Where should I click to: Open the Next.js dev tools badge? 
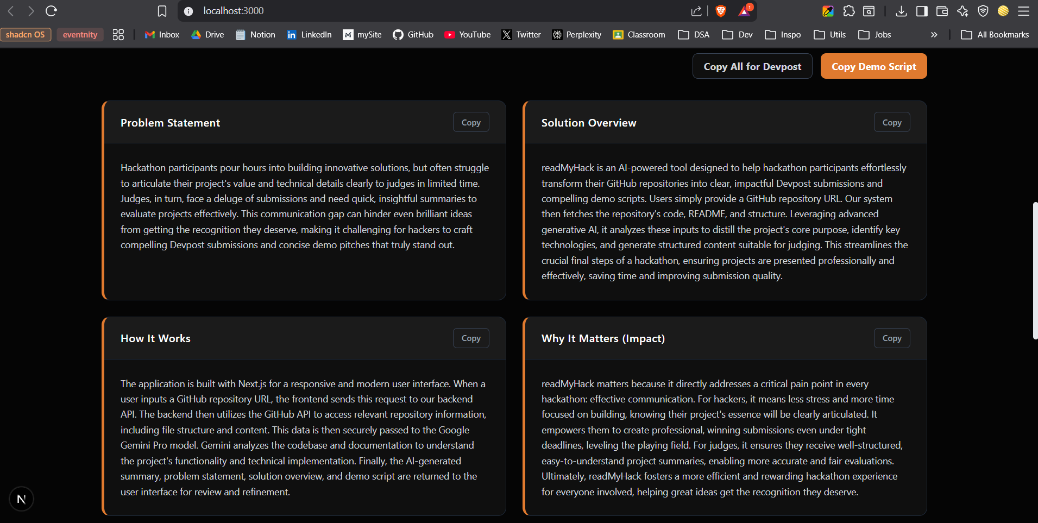click(x=22, y=499)
